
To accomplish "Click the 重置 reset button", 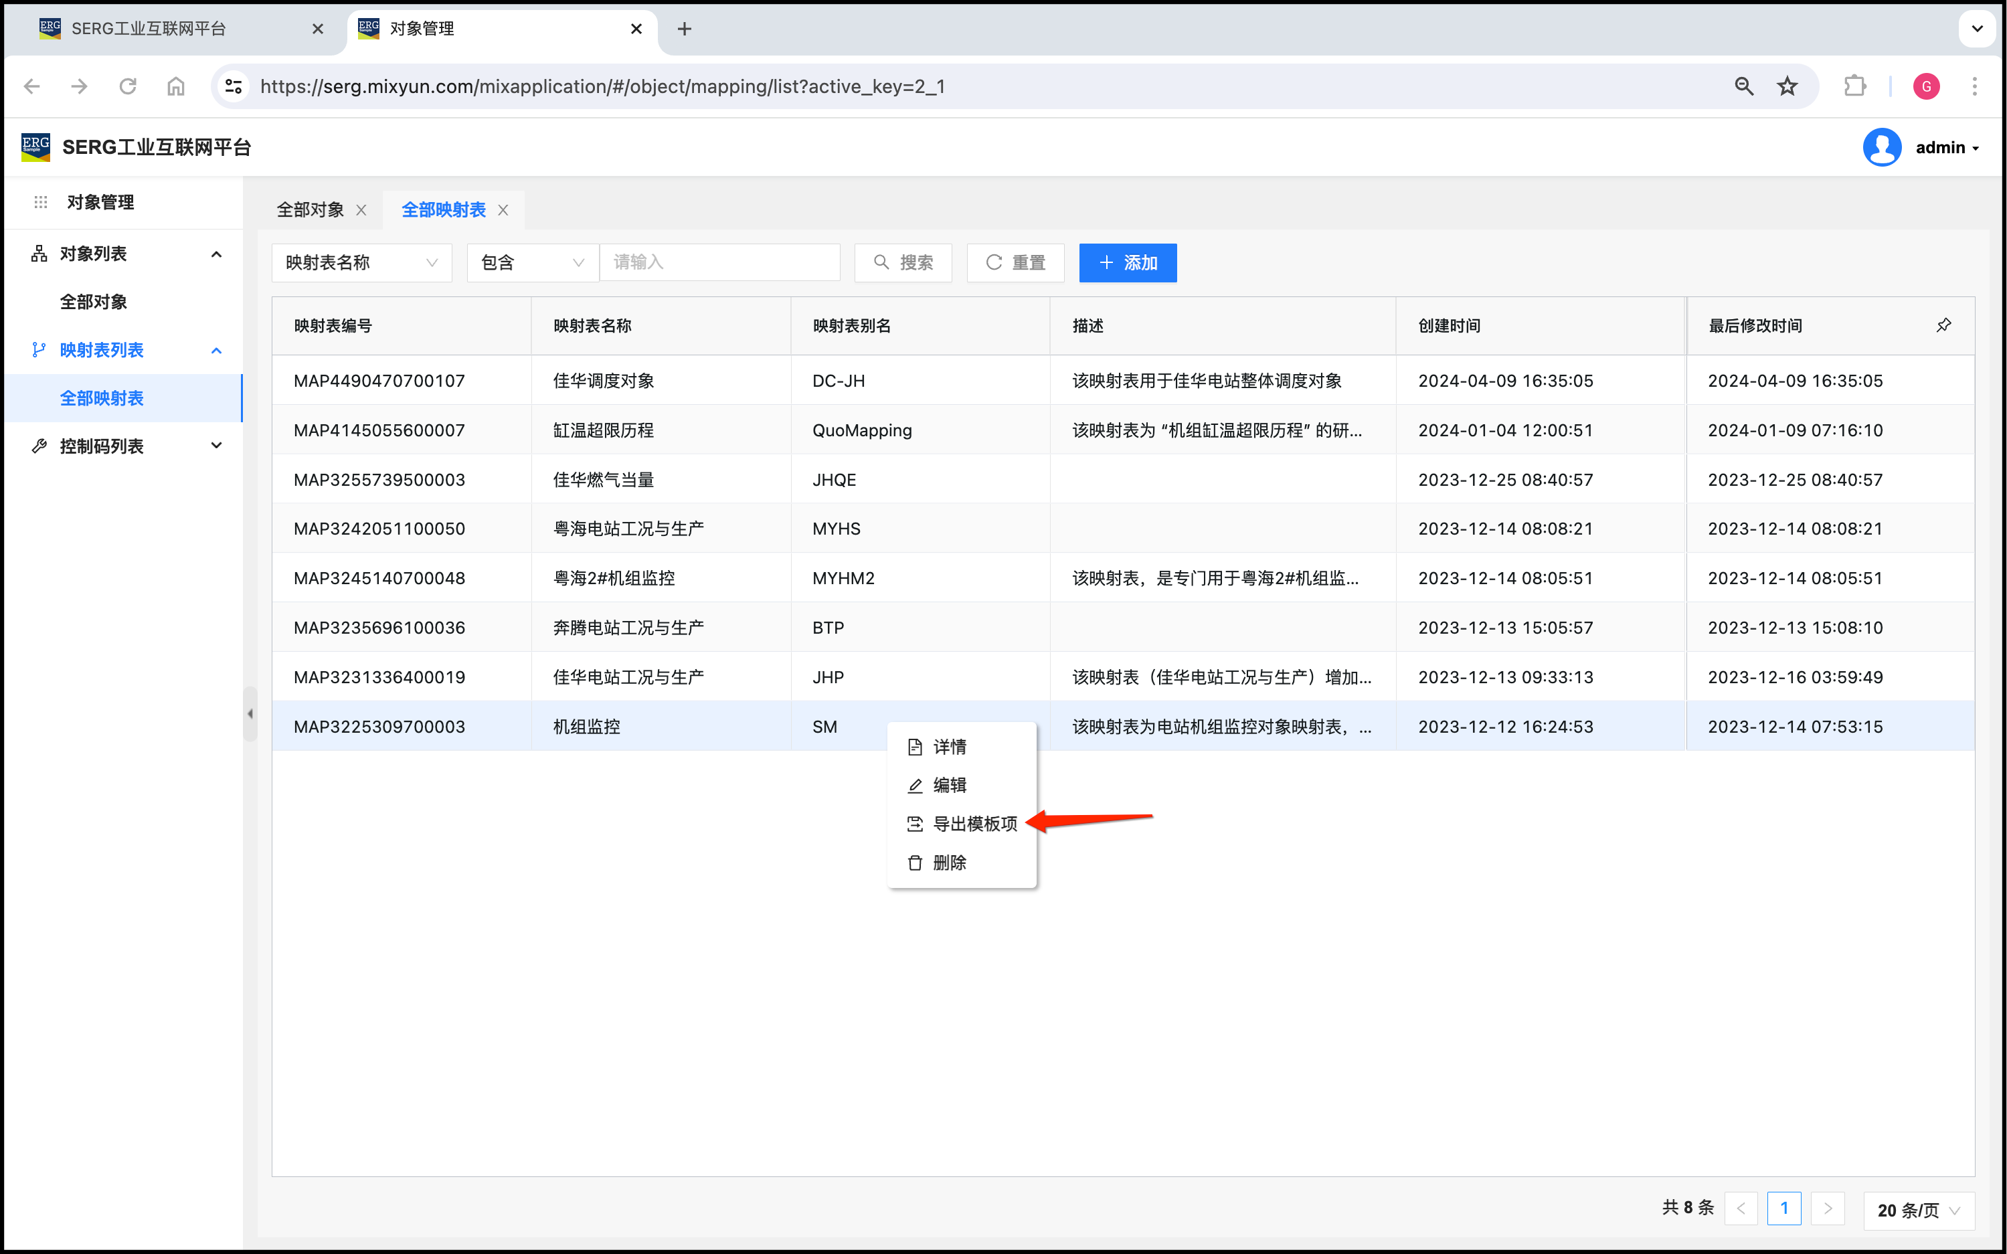I will (1015, 263).
